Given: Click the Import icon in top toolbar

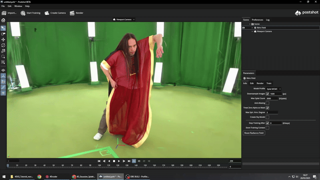Looking at the screenshot, I should (x=4, y=13).
